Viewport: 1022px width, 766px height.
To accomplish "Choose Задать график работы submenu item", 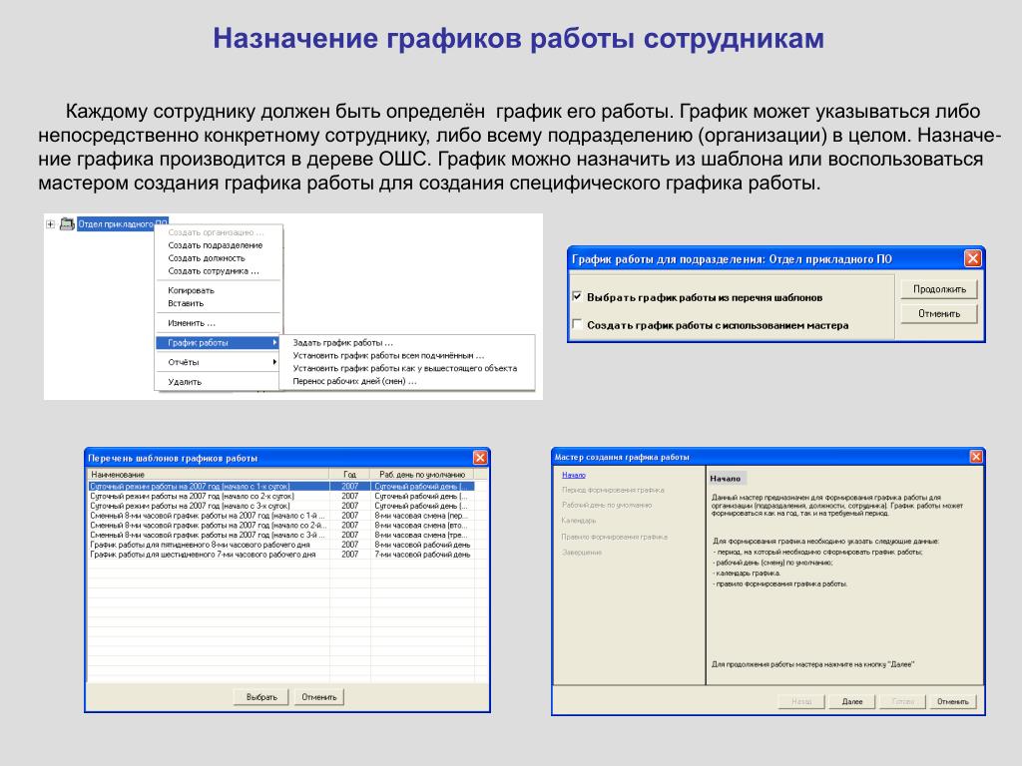I will 343,343.
